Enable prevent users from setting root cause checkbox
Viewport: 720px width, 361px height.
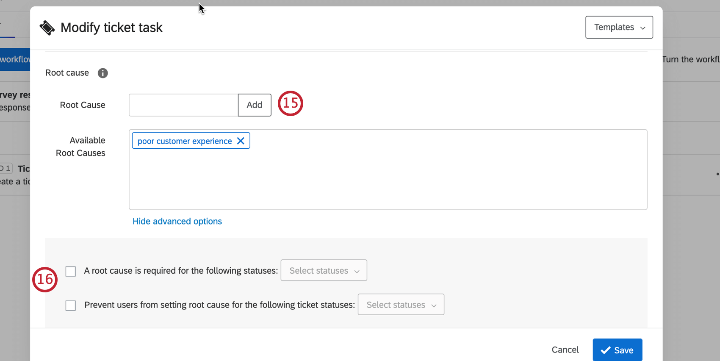[71, 305]
